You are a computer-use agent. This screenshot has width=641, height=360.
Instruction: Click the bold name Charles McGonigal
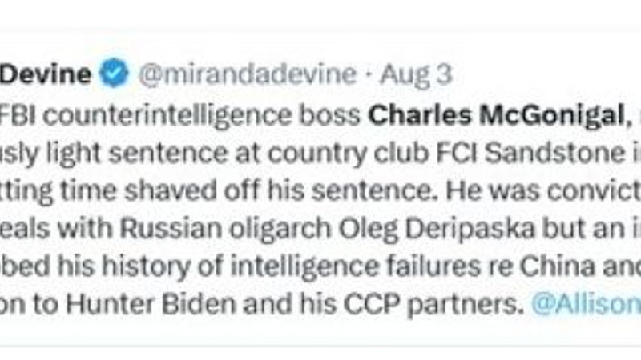click(496, 115)
